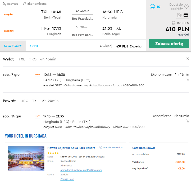This screenshot has height=186, width=191.
Task: Click the Change Hotel link
Action: tap(67, 179)
